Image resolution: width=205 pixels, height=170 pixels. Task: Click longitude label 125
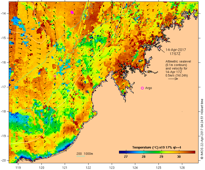pos(159,167)
